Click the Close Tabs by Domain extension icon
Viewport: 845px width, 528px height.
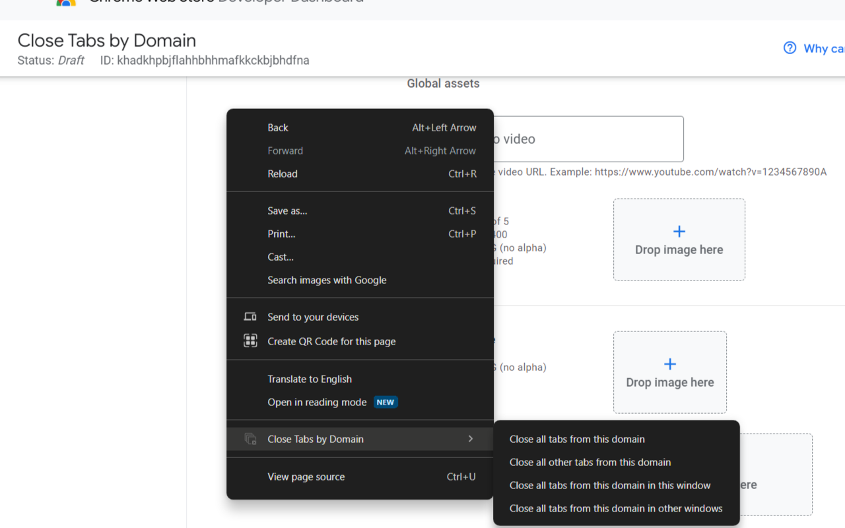250,439
